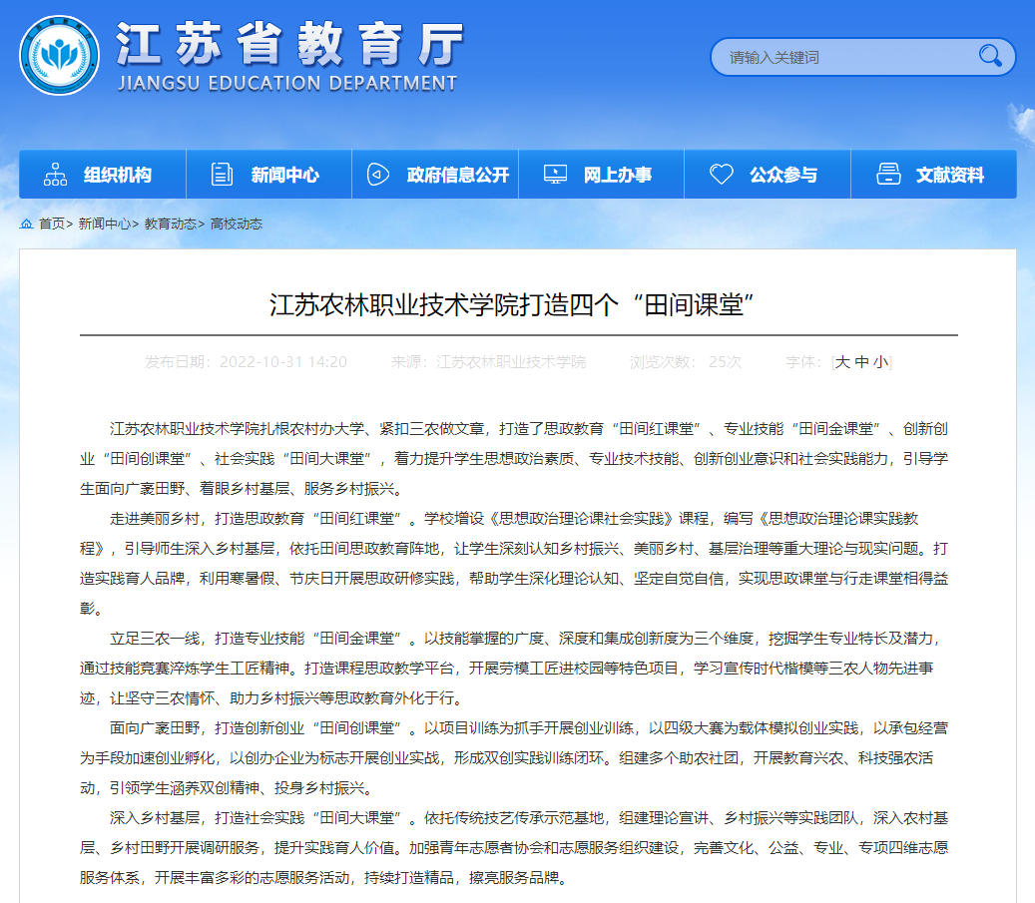Viewport: 1035px width, 903px height.
Task: Select 政府信息公开 in navigation bar
Action: point(458,176)
